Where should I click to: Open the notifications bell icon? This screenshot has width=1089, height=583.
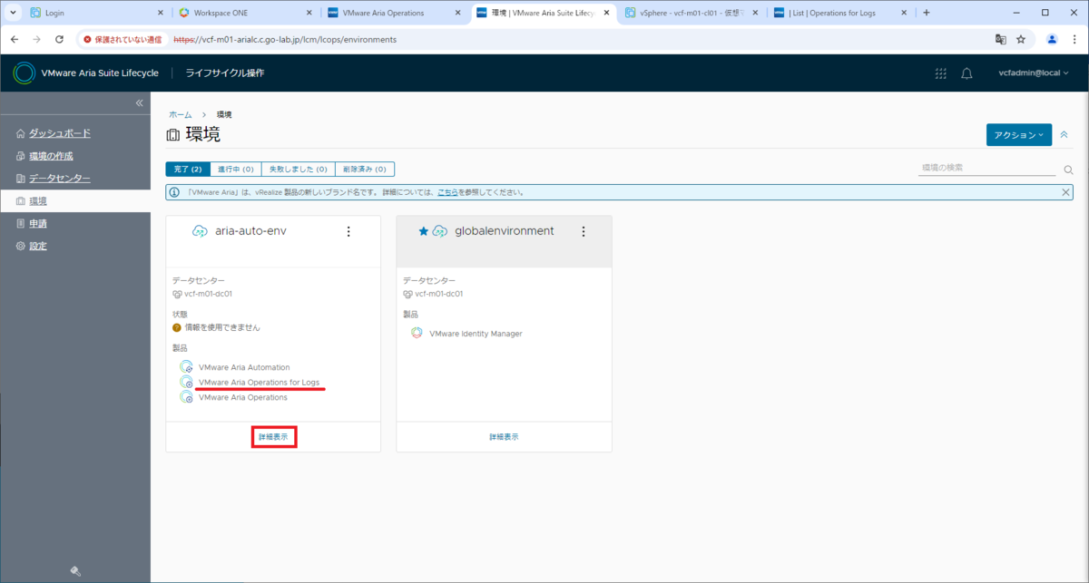[x=966, y=73]
